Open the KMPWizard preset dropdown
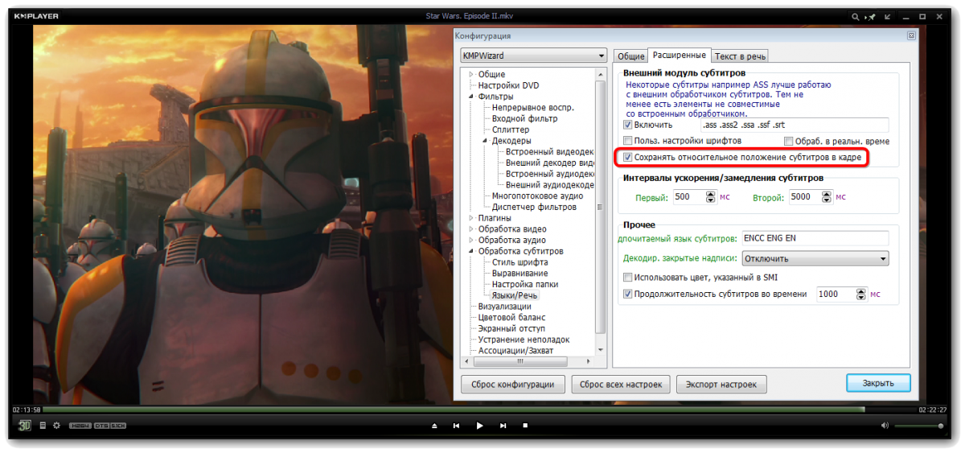This screenshot has height=453, width=965. pos(533,56)
